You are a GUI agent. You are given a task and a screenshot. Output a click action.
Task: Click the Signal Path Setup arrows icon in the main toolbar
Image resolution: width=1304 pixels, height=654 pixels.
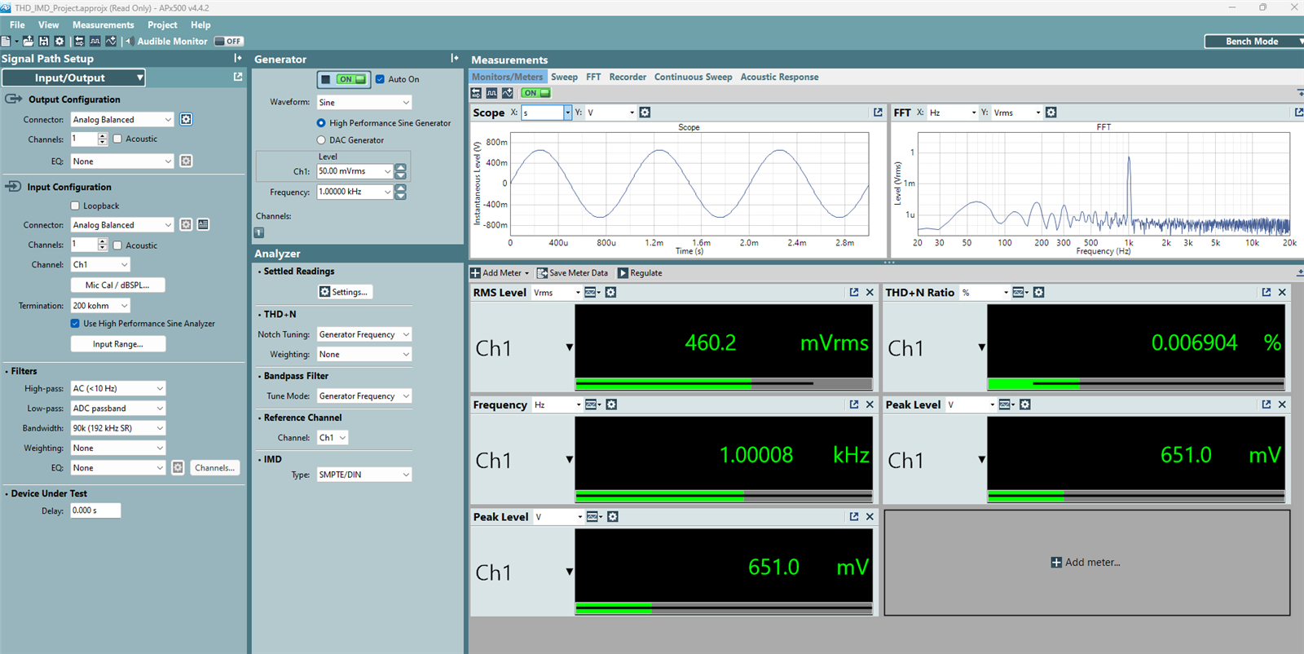point(79,41)
